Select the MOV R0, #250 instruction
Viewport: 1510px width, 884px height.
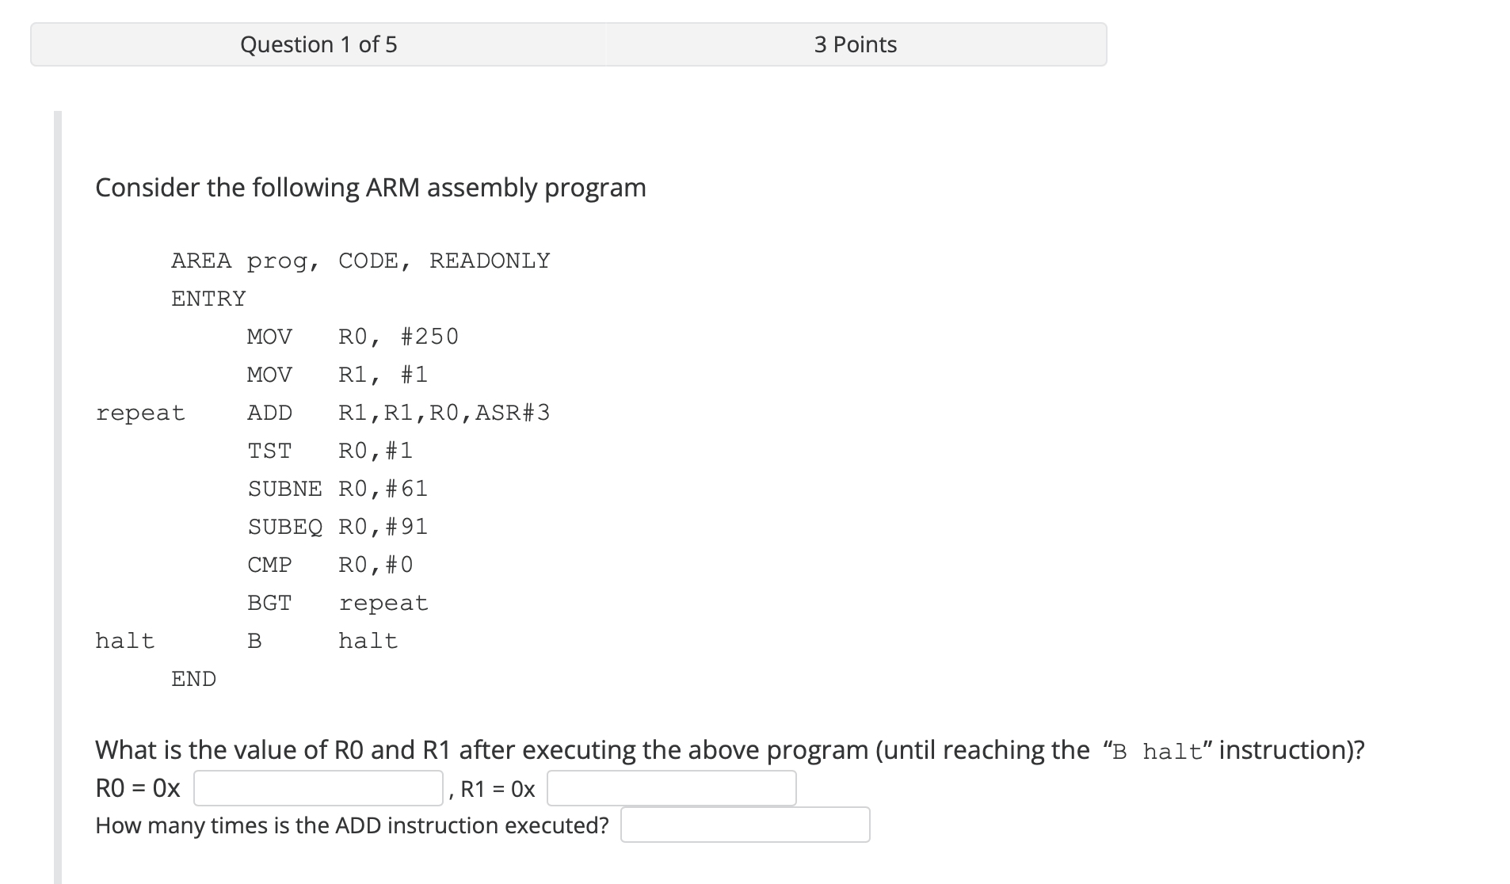tap(352, 336)
